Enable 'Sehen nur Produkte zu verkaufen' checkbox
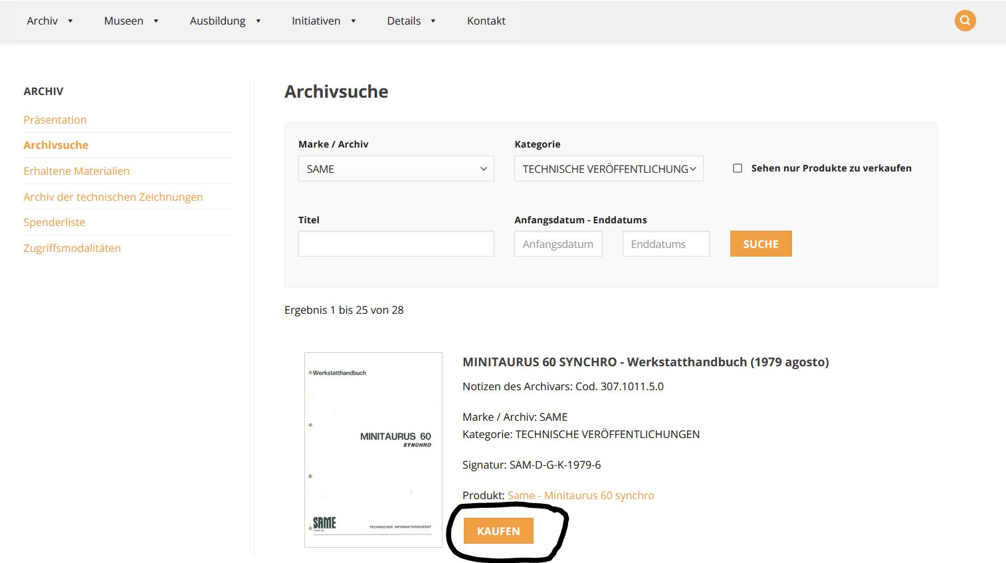 tap(738, 168)
